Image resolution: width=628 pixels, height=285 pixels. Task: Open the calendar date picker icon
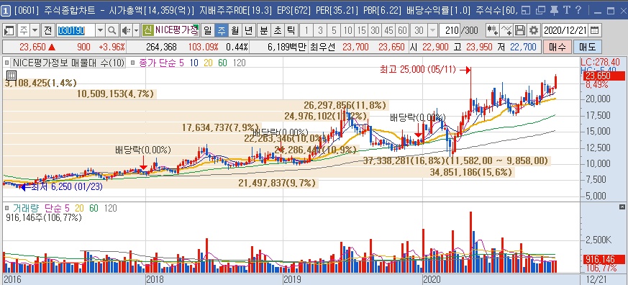(x=595, y=30)
